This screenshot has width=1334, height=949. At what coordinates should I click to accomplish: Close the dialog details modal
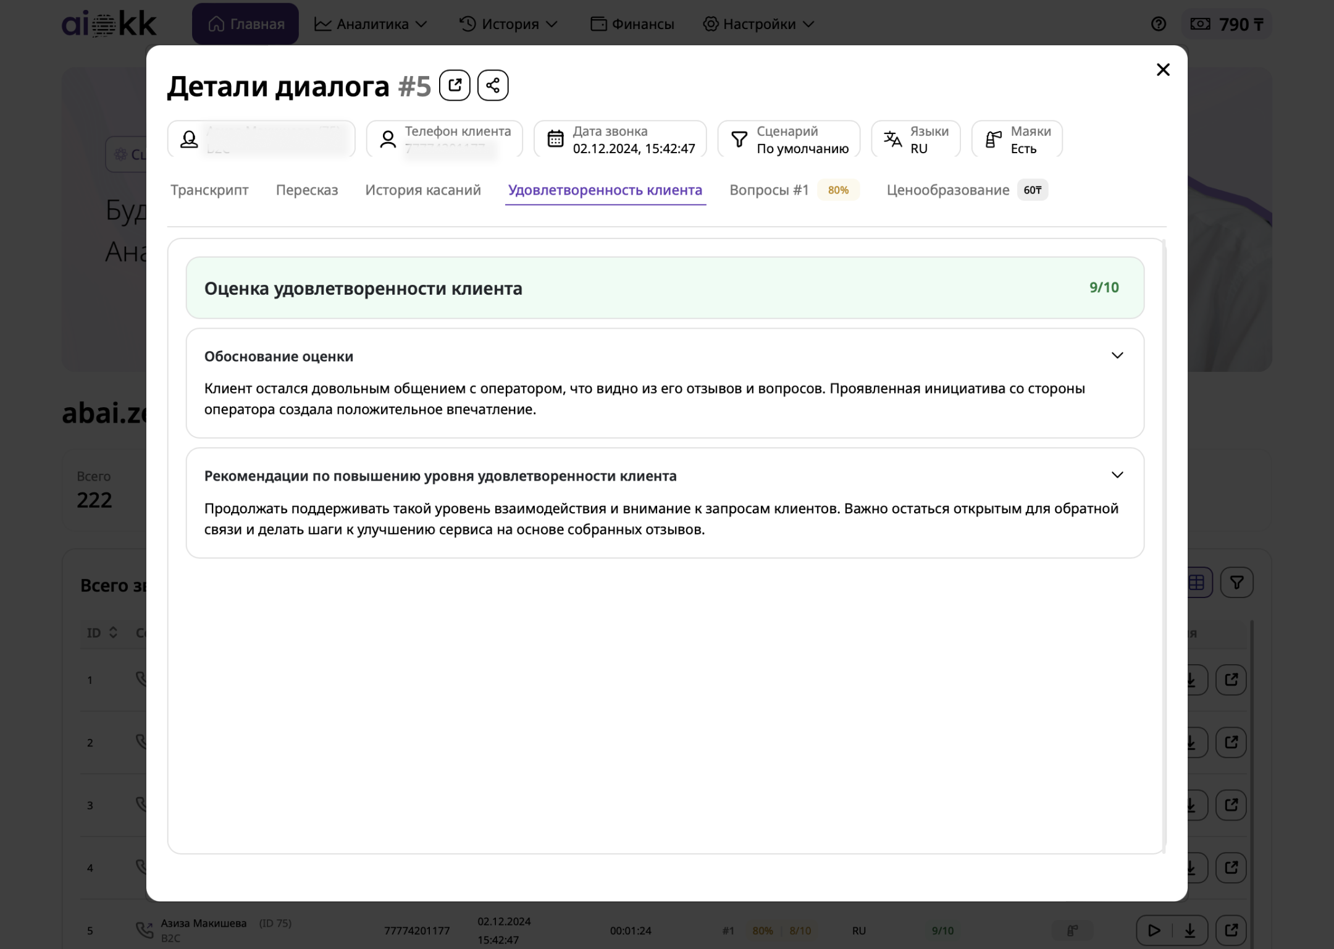pos(1162,70)
